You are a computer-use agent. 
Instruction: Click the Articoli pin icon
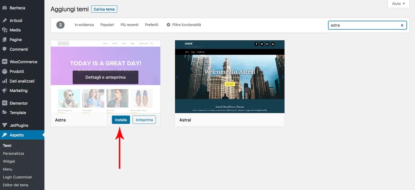(x=4, y=20)
